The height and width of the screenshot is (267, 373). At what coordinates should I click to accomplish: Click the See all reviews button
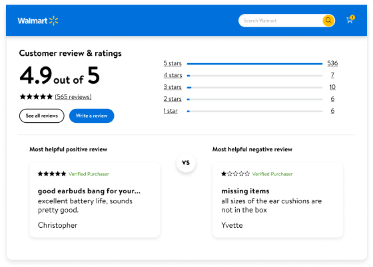point(41,116)
